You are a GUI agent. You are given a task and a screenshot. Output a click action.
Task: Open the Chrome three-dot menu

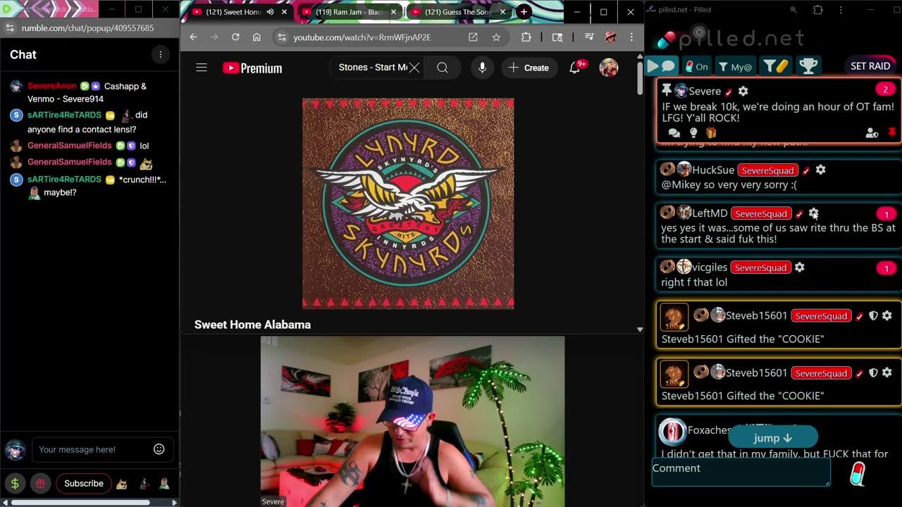[x=631, y=37]
